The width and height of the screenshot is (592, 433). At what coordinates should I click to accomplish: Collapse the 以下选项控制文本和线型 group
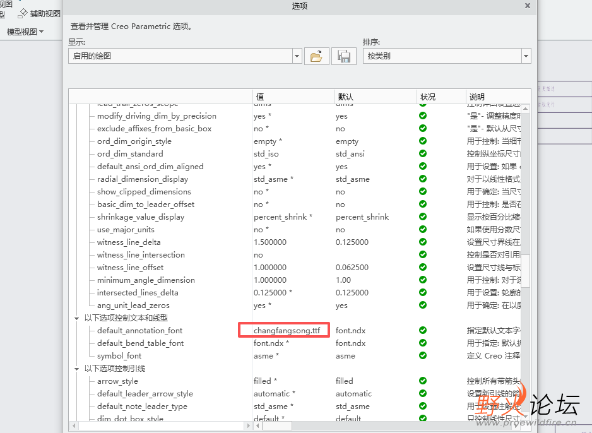coord(77,318)
